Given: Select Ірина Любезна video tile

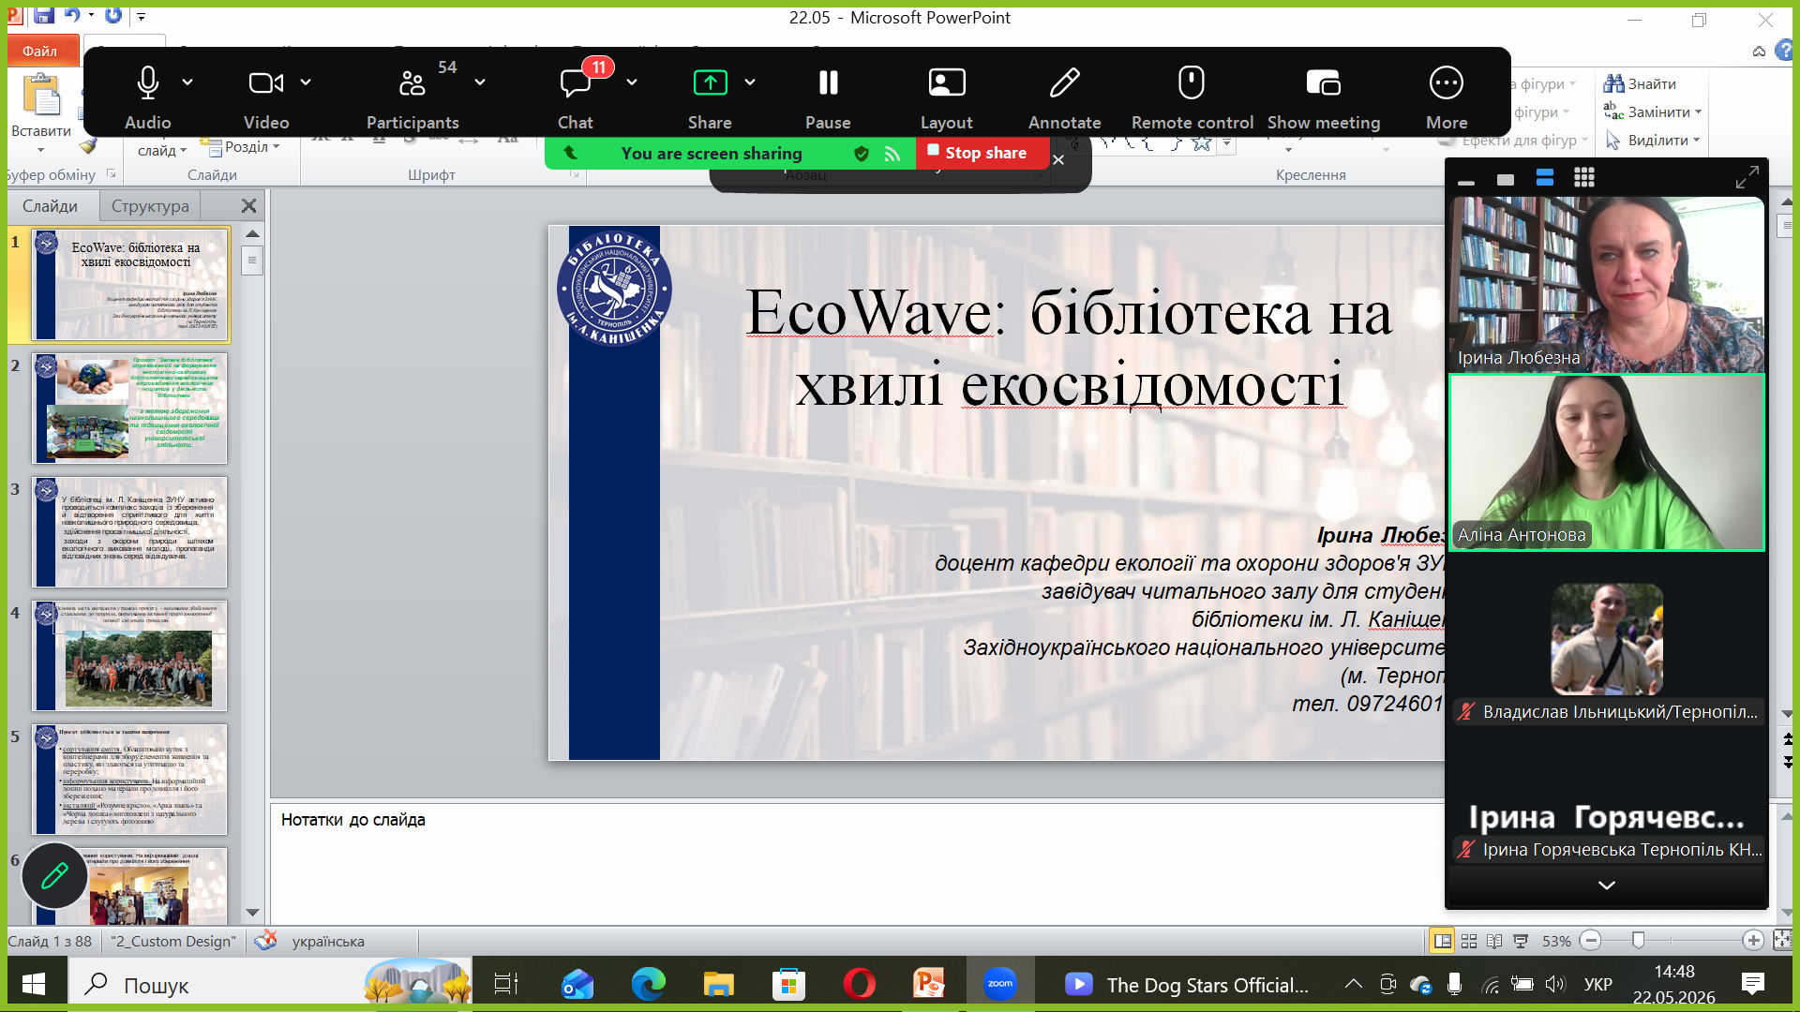Looking at the screenshot, I should [1607, 284].
